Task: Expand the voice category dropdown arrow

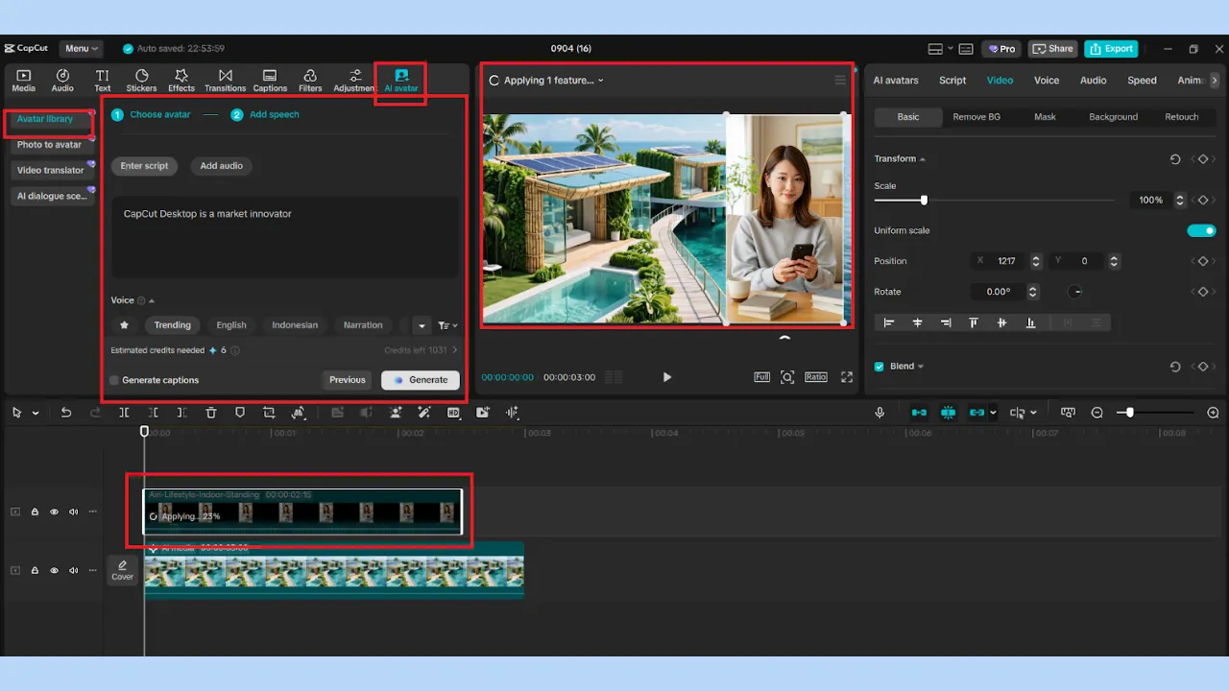Action: tap(422, 325)
